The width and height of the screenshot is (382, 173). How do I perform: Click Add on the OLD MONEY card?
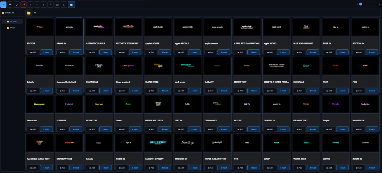[x=210, y=129]
